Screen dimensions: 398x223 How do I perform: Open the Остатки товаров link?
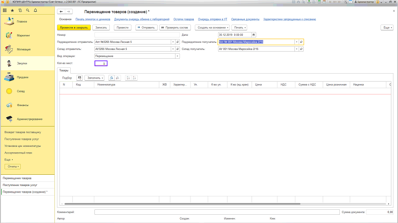[184, 19]
